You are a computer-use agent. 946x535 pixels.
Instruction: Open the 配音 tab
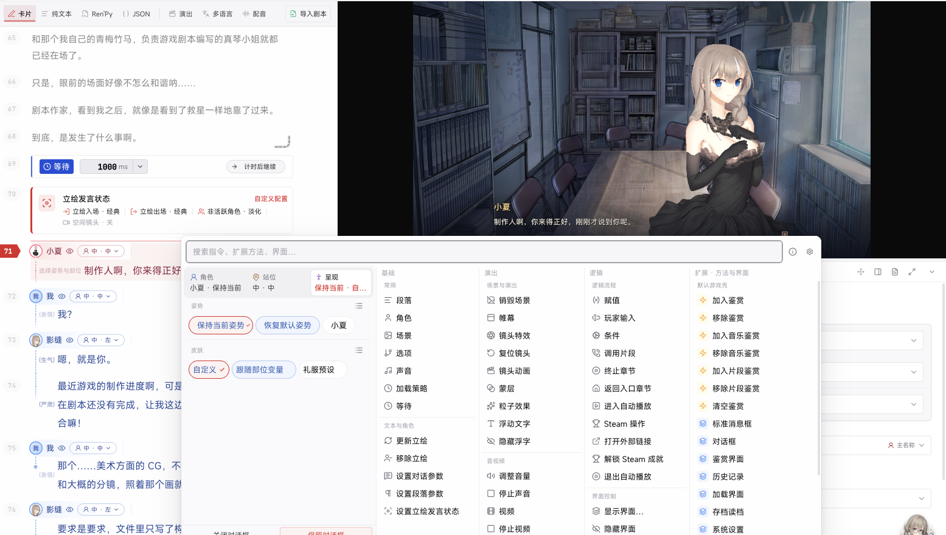tap(254, 13)
